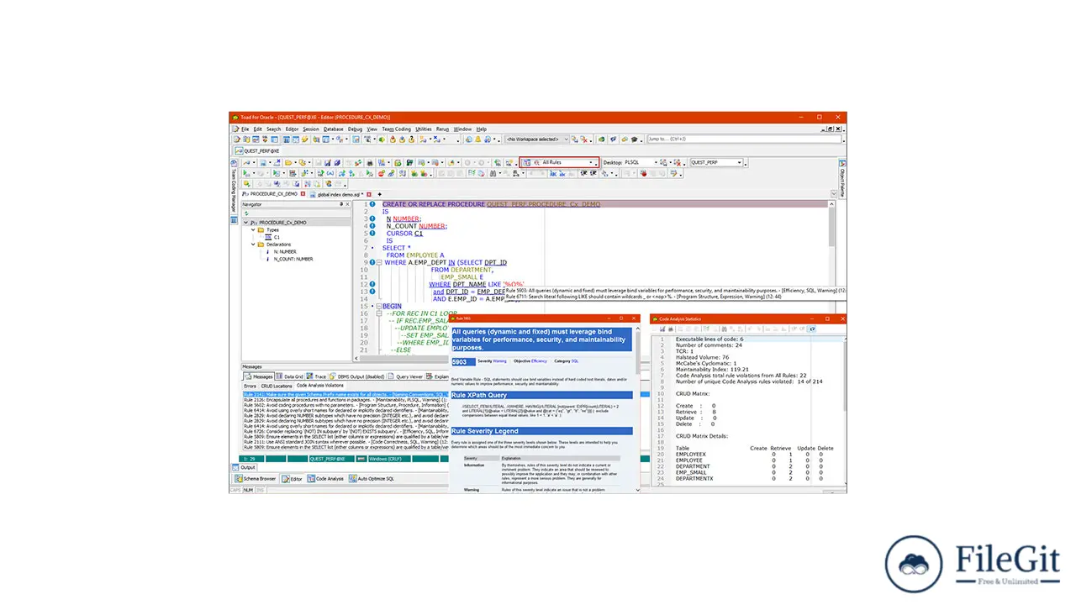The image size is (1076, 605).
Task: Click the rule violation marker on line 12
Action: (x=372, y=284)
